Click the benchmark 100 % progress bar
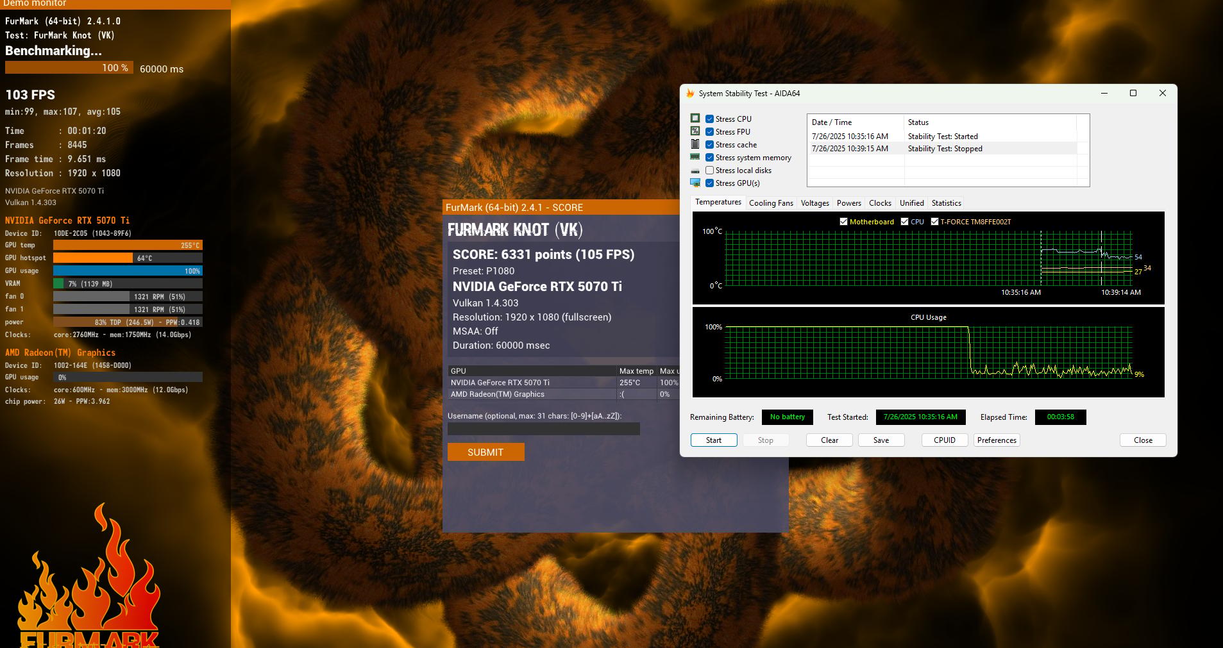The image size is (1223, 648). 69,68
